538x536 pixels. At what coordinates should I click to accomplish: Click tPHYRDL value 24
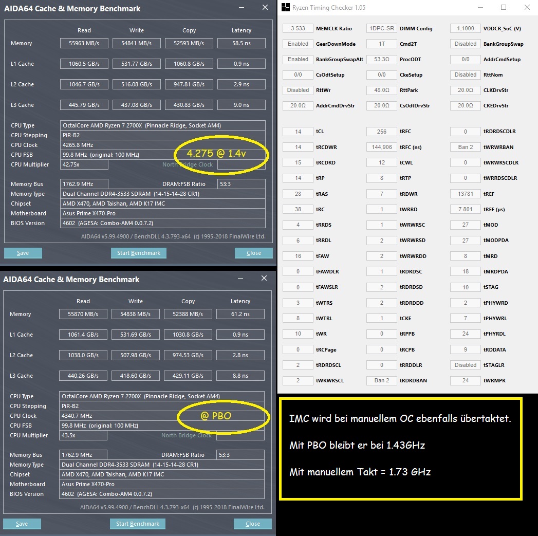pyautogui.click(x=465, y=334)
